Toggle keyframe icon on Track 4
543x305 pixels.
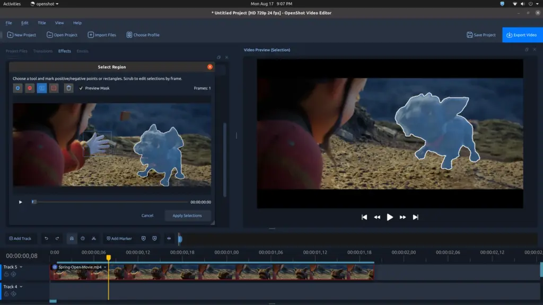(13, 294)
